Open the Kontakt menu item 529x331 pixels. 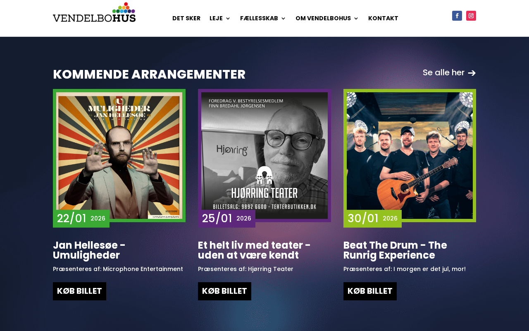click(383, 18)
